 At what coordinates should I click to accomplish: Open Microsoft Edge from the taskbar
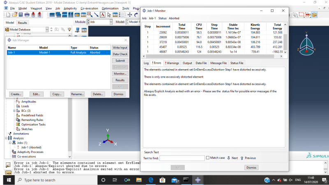coord(151,180)
